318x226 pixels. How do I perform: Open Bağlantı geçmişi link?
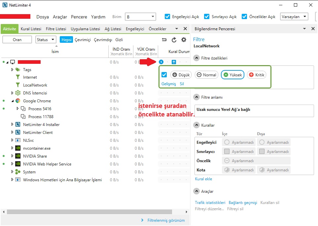point(243,203)
